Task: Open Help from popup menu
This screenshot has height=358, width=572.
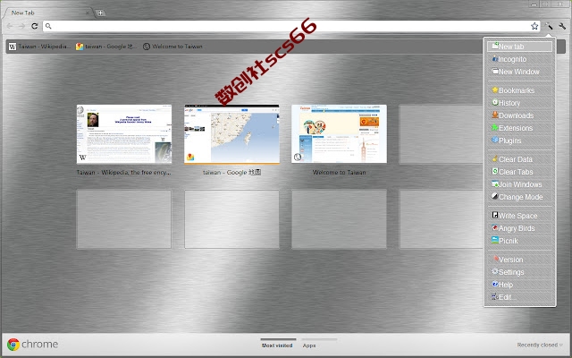Action: pos(519,285)
